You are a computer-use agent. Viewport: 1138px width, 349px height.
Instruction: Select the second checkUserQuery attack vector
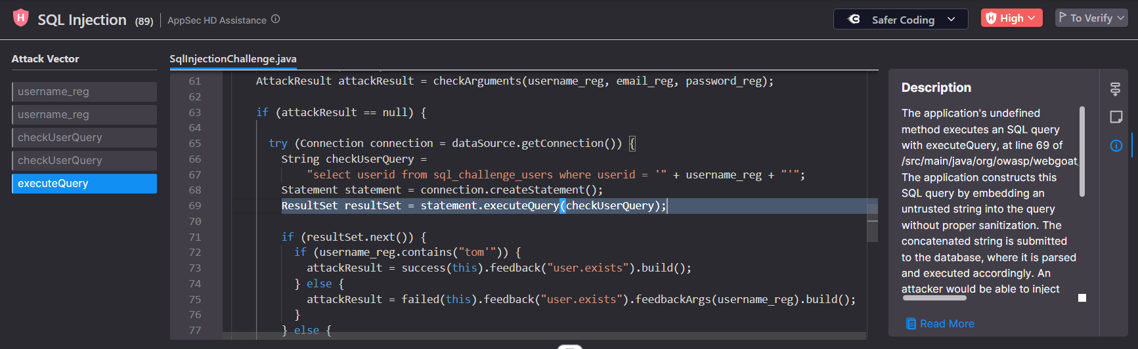pyautogui.click(x=84, y=161)
